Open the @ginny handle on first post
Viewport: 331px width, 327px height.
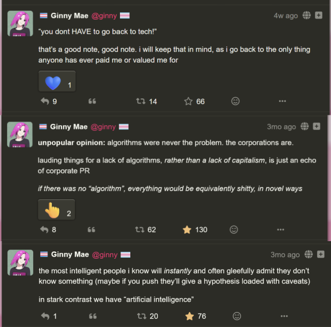point(104,16)
